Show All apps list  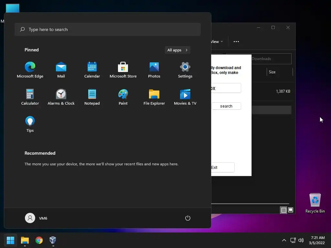point(177,50)
